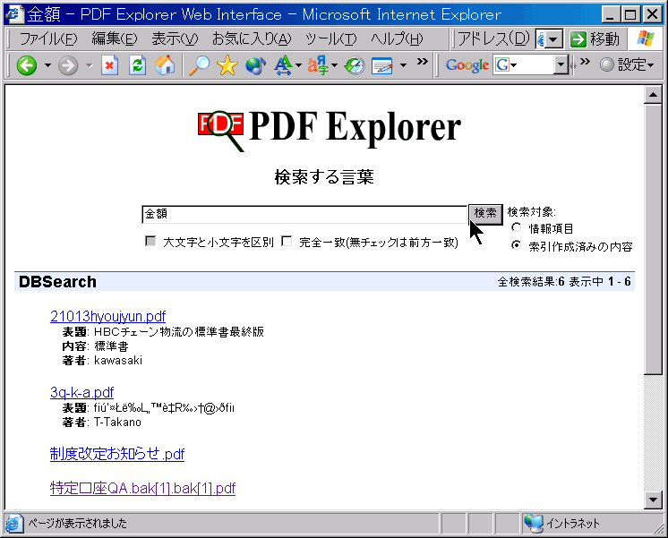Open the お気に入り(A) menu
The width and height of the screenshot is (668, 538).
click(252, 39)
